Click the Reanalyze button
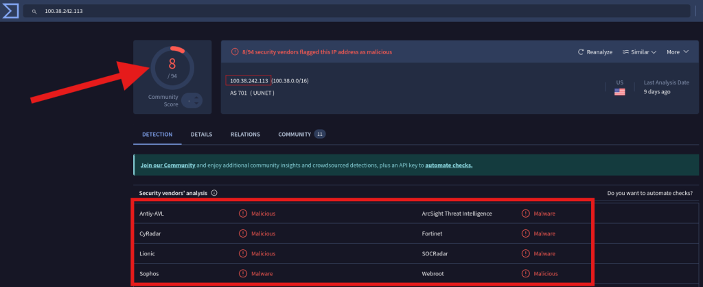The width and height of the screenshot is (703, 287). [x=595, y=52]
